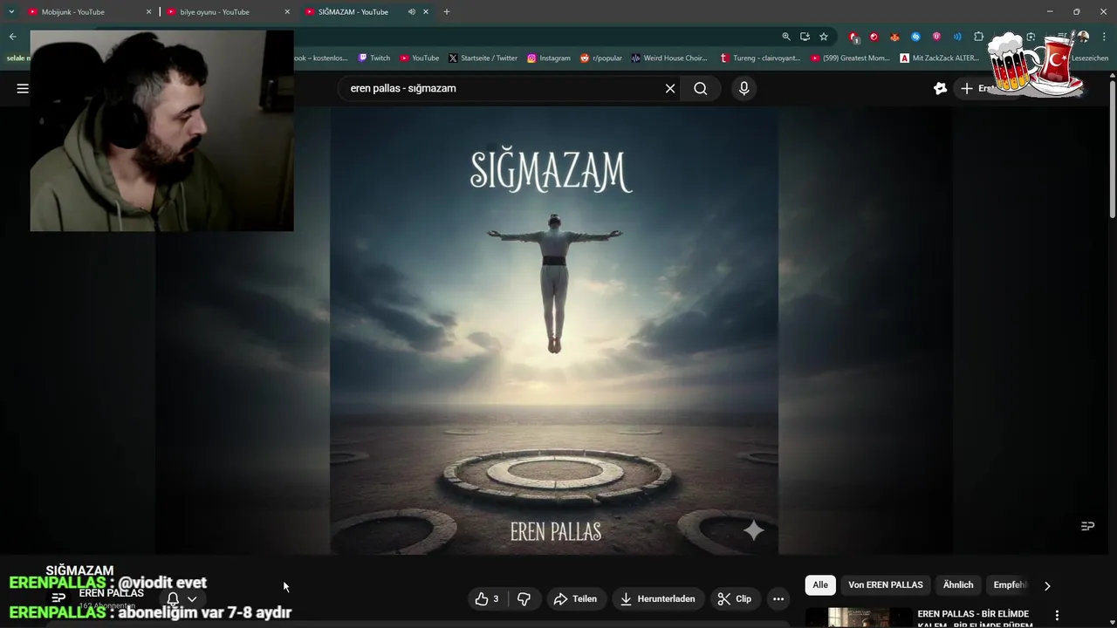Toggle the channel notification bell
This screenshot has height=628, width=1117.
point(173,598)
